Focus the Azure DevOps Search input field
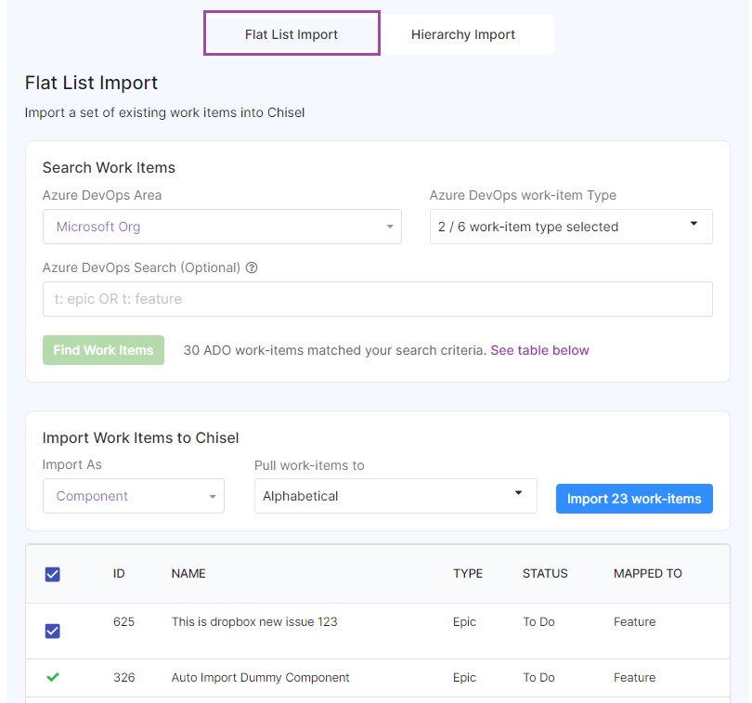Image resolution: width=752 pixels, height=703 pixels. click(378, 299)
